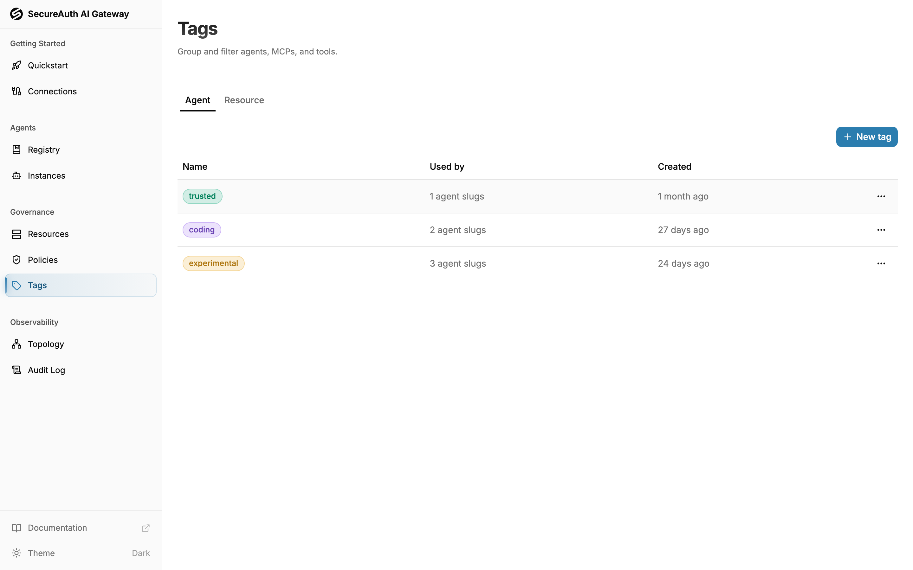This screenshot has width=913, height=570.
Task: Go to the Connections page
Action: click(x=81, y=91)
